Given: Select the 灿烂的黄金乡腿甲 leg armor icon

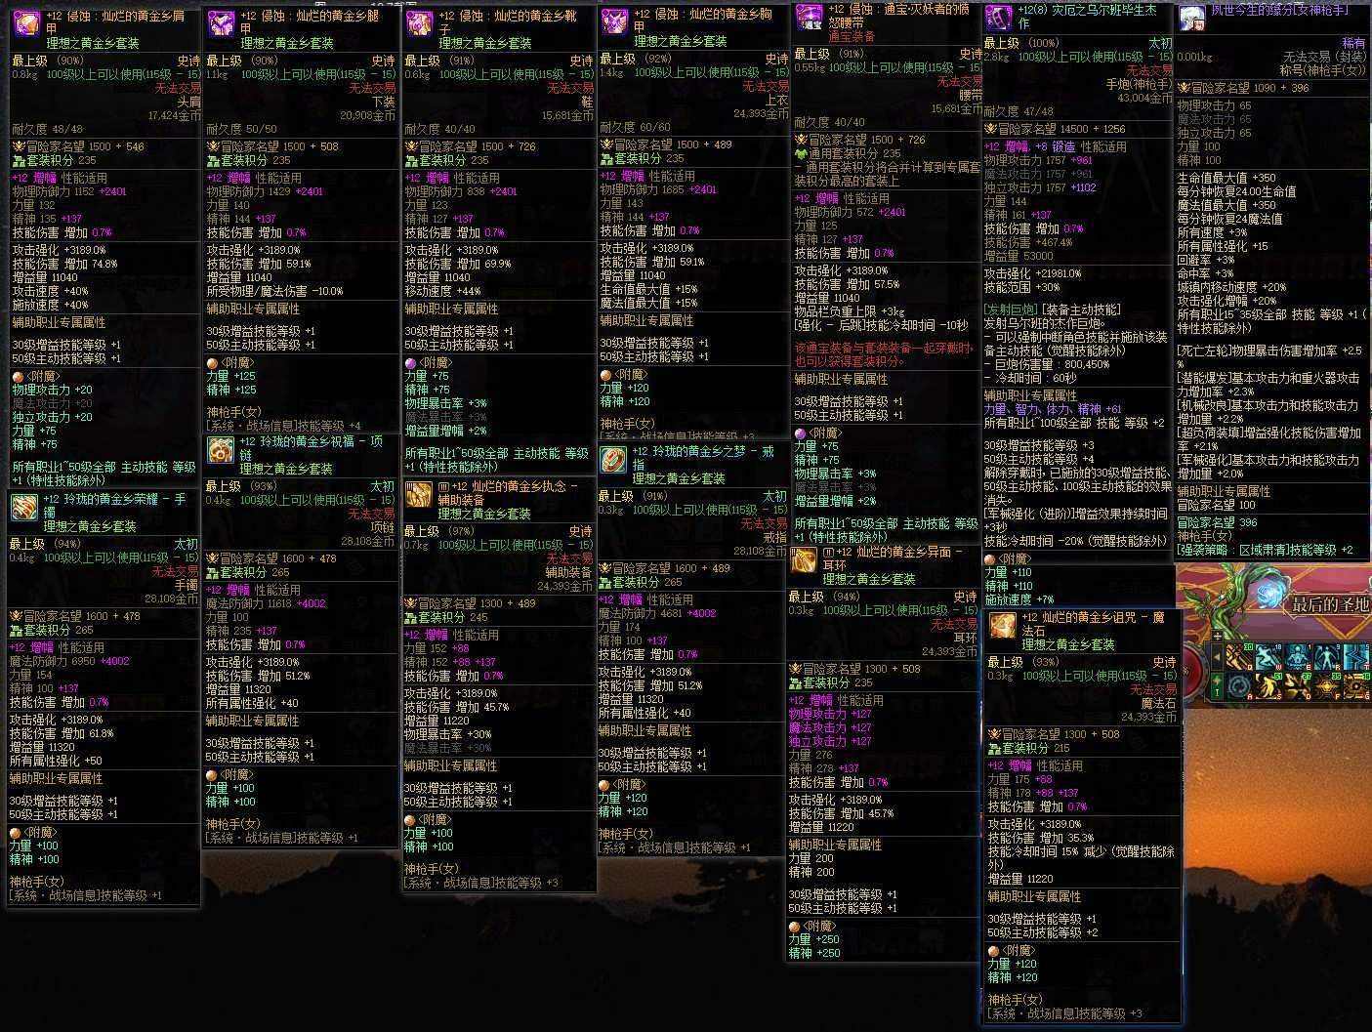Looking at the screenshot, I should [222, 21].
